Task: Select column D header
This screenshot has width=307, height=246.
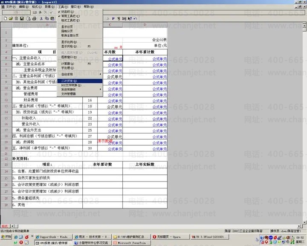Action: [145, 24]
